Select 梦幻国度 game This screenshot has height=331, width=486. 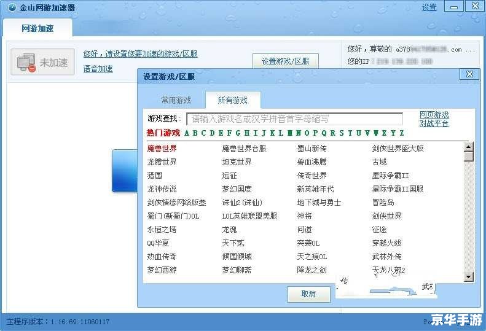coord(237,189)
